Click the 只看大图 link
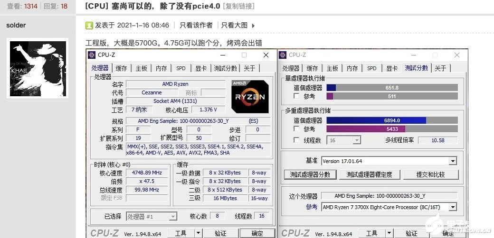 pos(234,26)
